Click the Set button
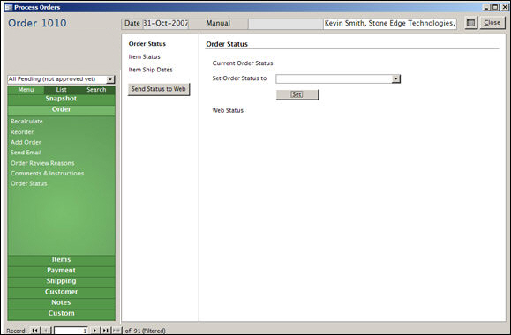Screen dimensions: 511x335 point(297,94)
